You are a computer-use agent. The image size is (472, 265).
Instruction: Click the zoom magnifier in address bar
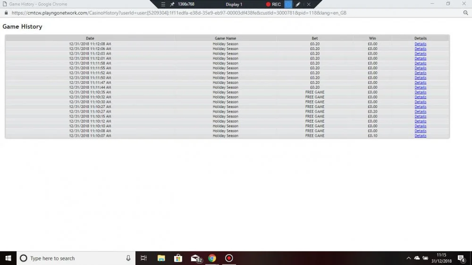click(465, 13)
